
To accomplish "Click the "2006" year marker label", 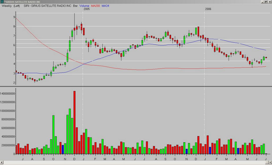I will coord(208,9).
